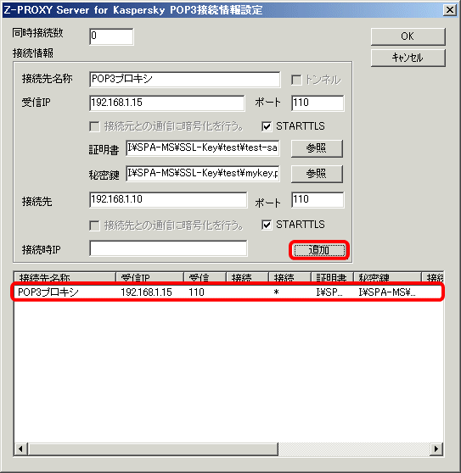Image resolution: width=461 pixels, height=473 pixels.
Task: Click the 接続先名称 column header
Action: click(x=65, y=277)
